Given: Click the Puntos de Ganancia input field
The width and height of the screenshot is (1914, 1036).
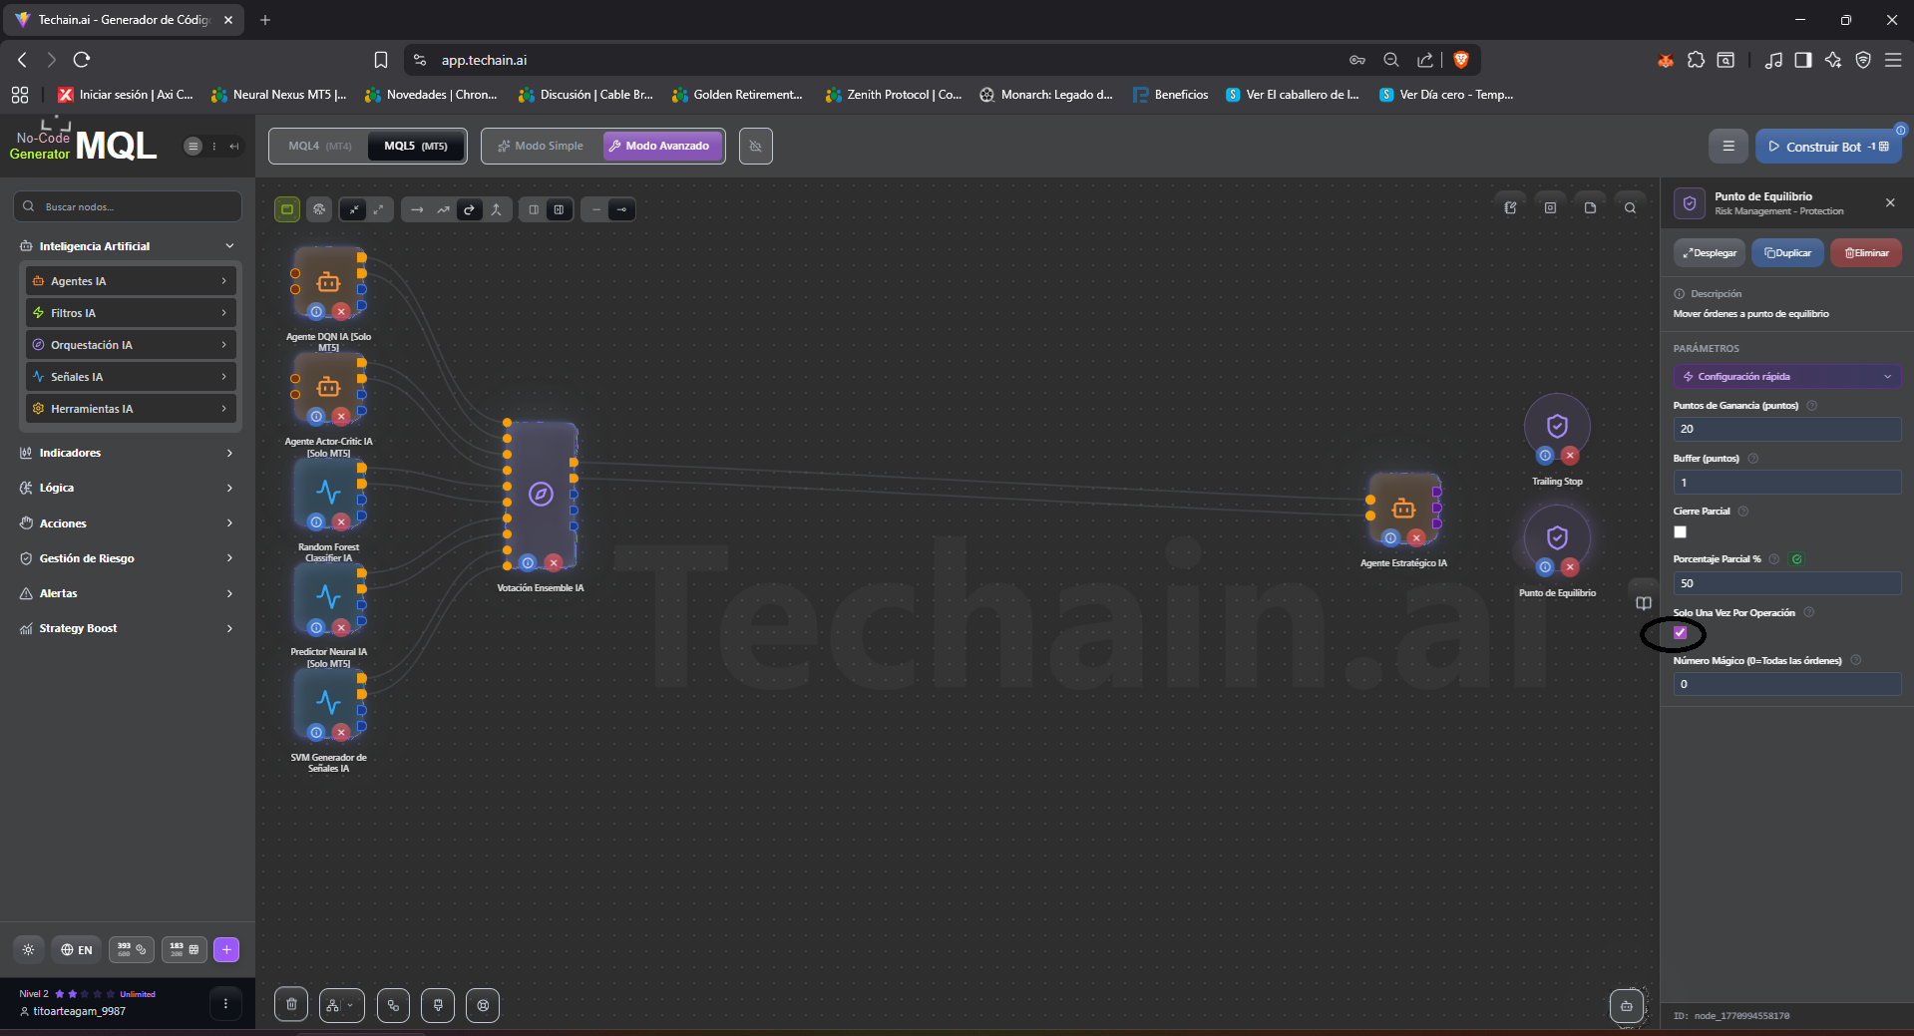Looking at the screenshot, I should point(1786,429).
